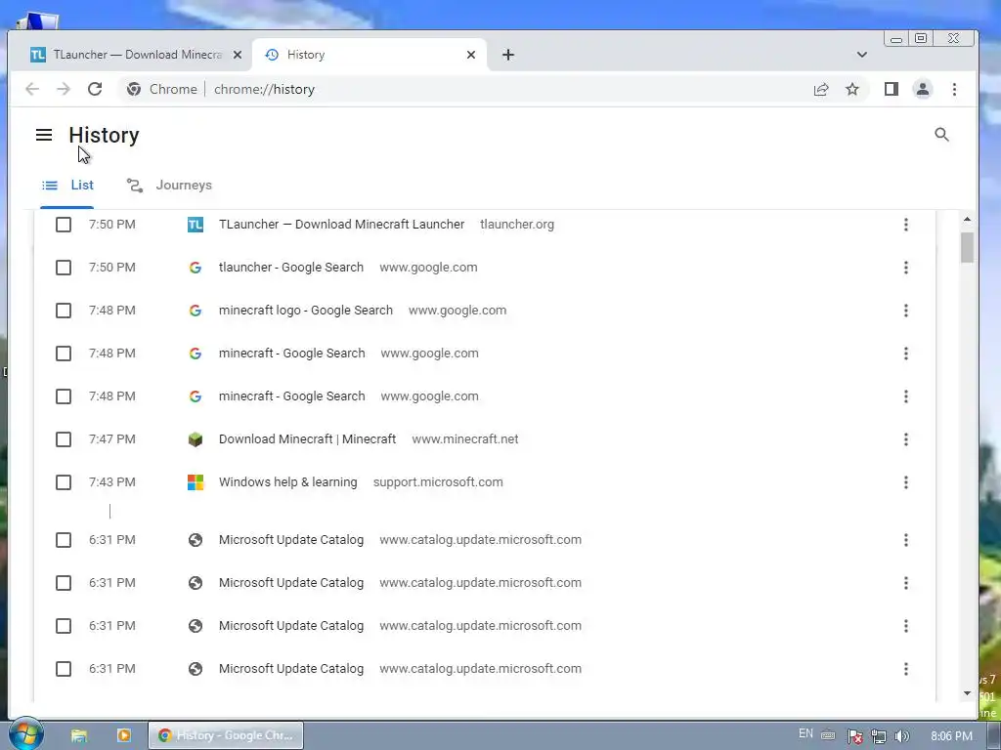Go back using the back arrow
Screen dimensions: 1001x750
coord(32,89)
